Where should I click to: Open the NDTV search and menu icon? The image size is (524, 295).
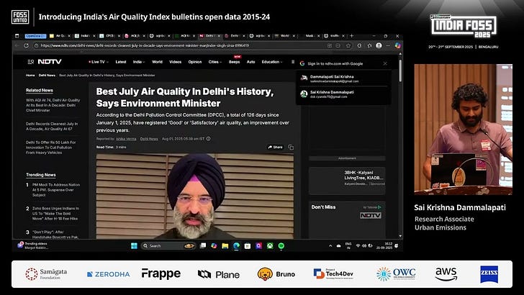[31, 61]
